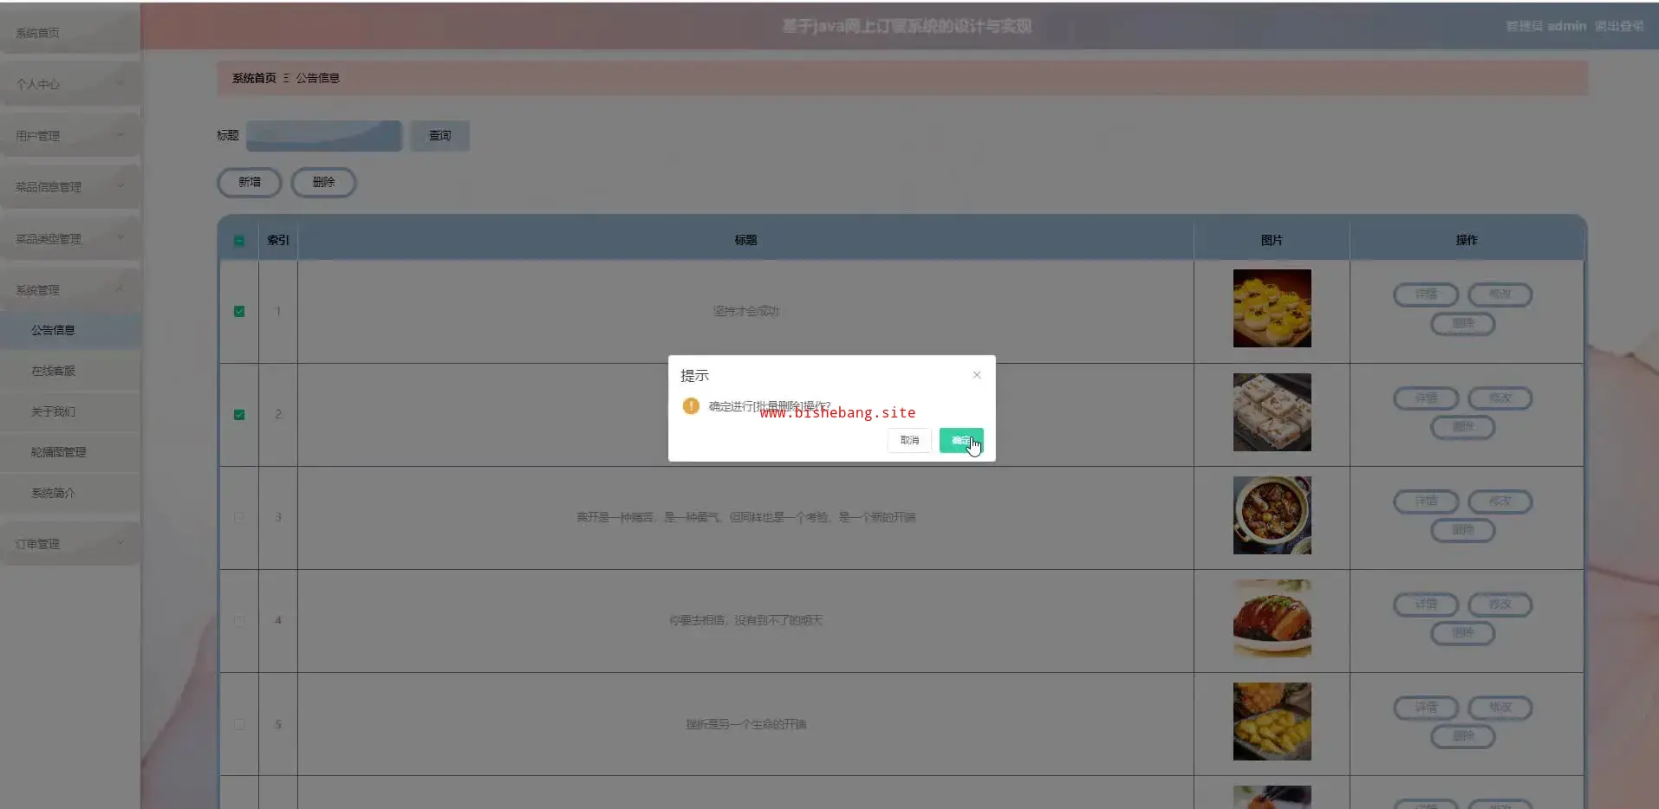This screenshot has width=1659, height=809.
Task: Click the row 5 title 挫折是另一个生命的开端
Action: (x=746, y=724)
